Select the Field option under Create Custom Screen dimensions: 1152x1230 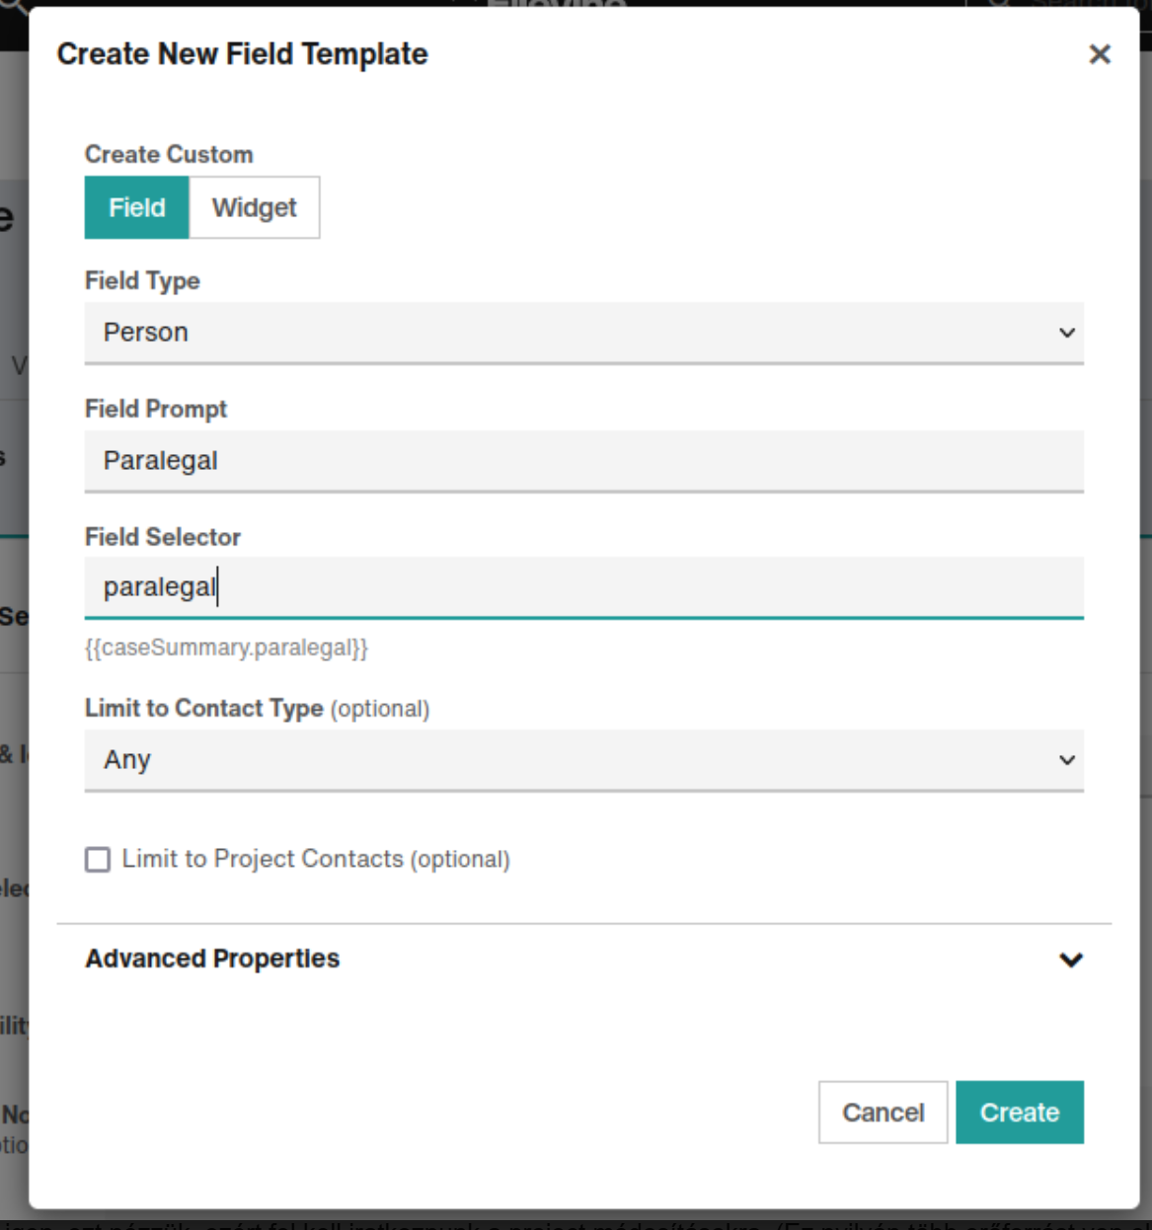point(136,207)
